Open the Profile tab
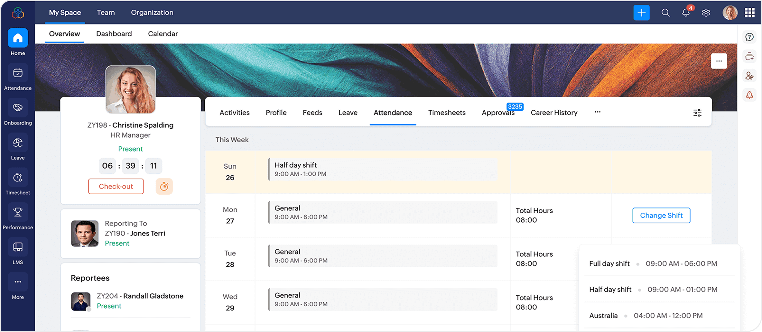 pos(276,113)
